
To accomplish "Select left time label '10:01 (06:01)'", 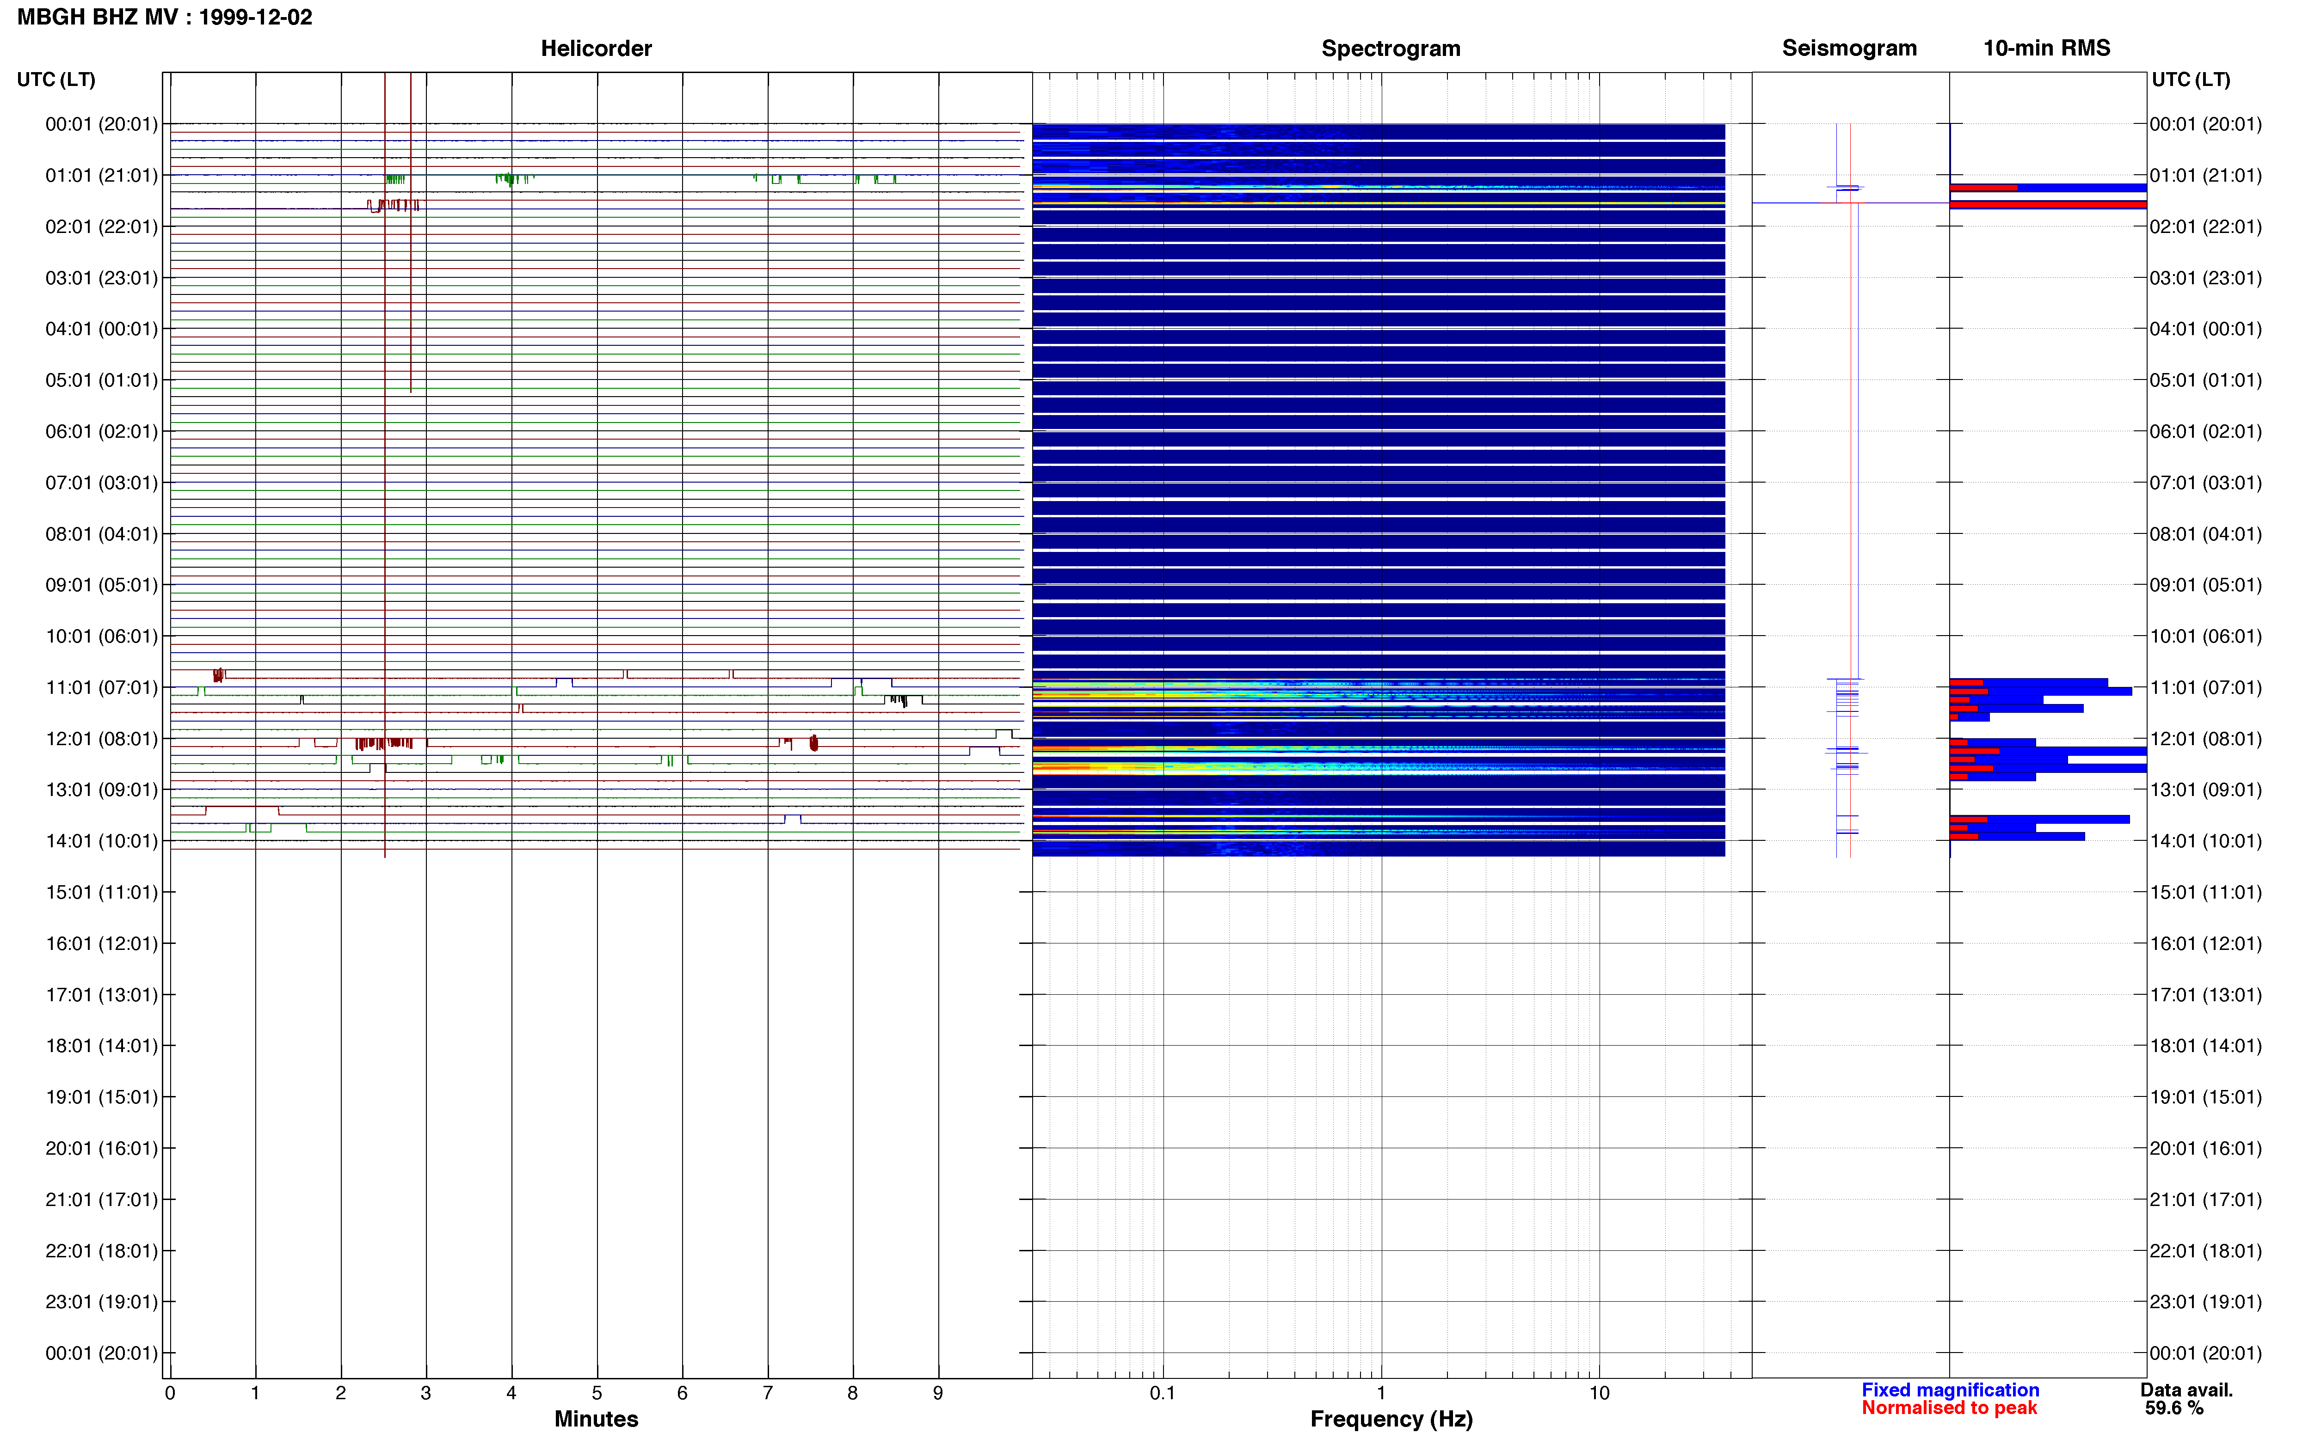I will click(102, 636).
